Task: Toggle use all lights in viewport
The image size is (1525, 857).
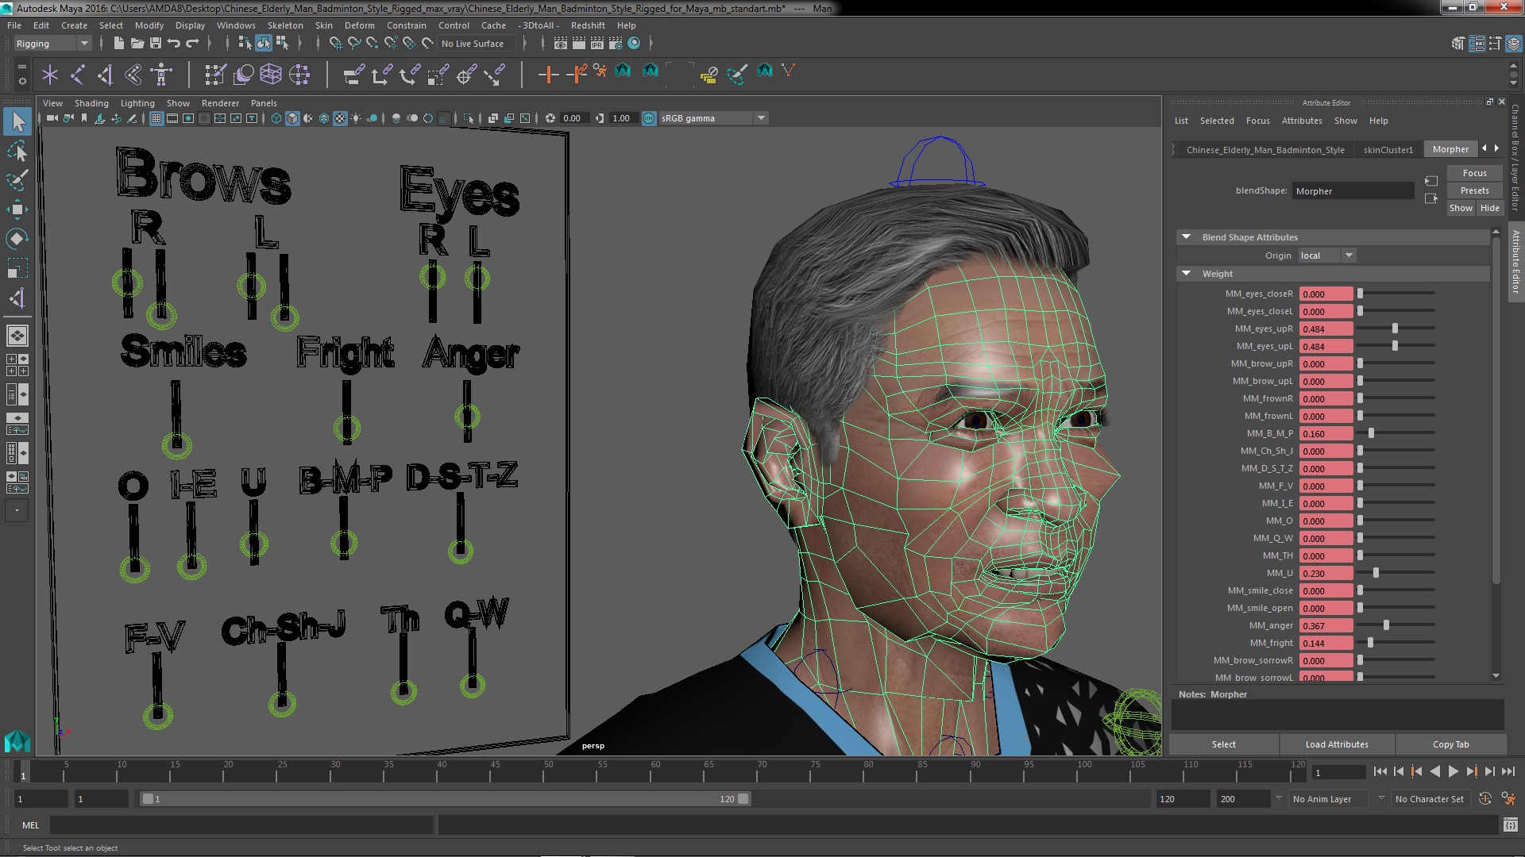Action: tap(356, 119)
